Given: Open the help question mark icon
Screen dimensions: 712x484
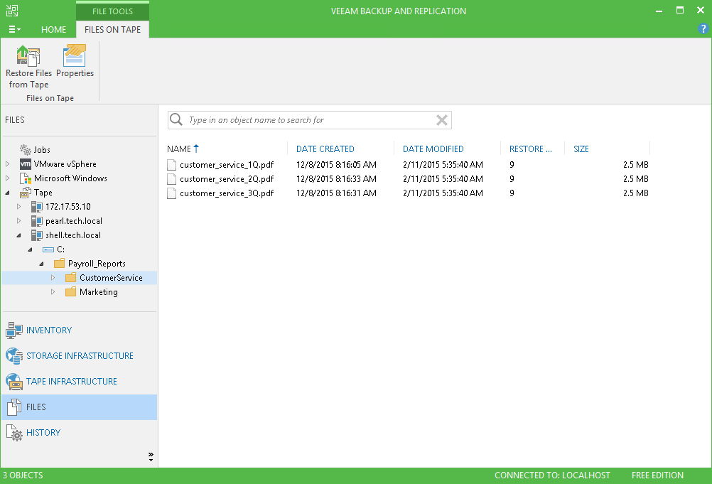Looking at the screenshot, I should pos(703,29).
